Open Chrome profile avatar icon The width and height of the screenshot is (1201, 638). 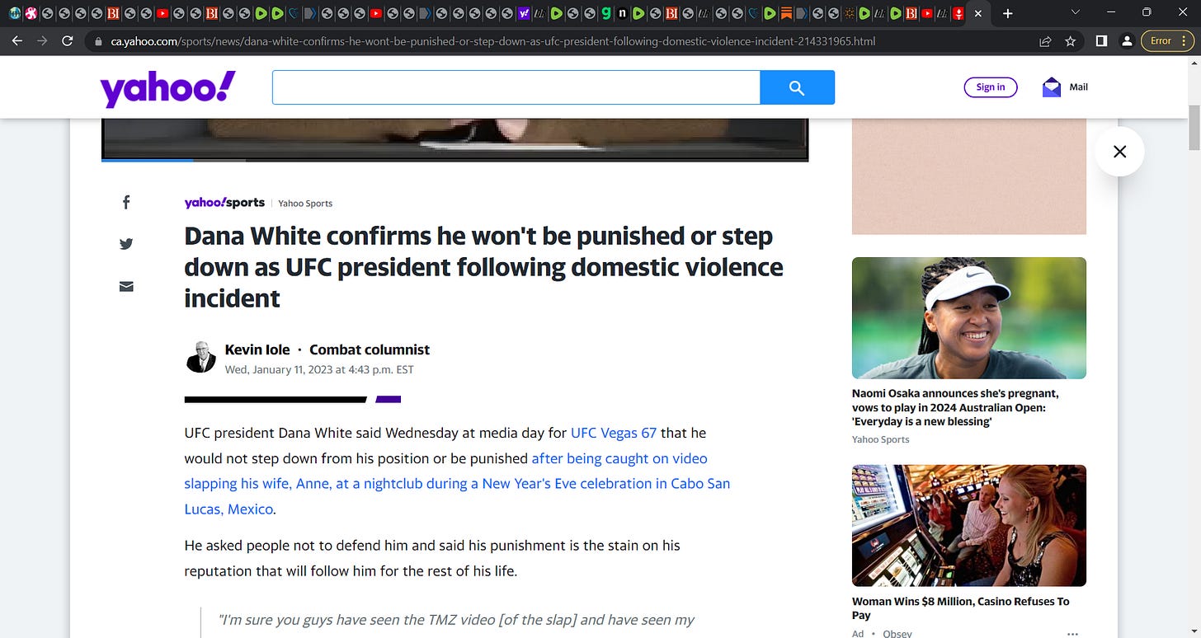(x=1127, y=40)
